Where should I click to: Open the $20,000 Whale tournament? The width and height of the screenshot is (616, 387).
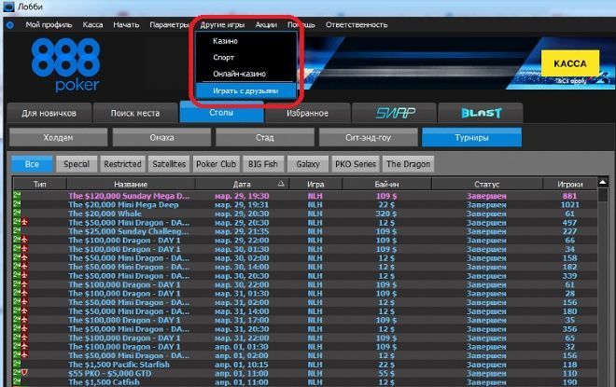106,213
